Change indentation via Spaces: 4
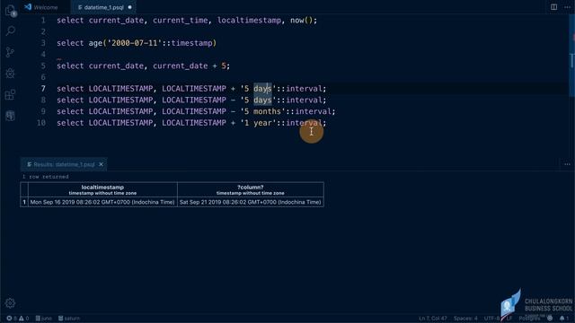The image size is (575, 323). [x=465, y=319]
